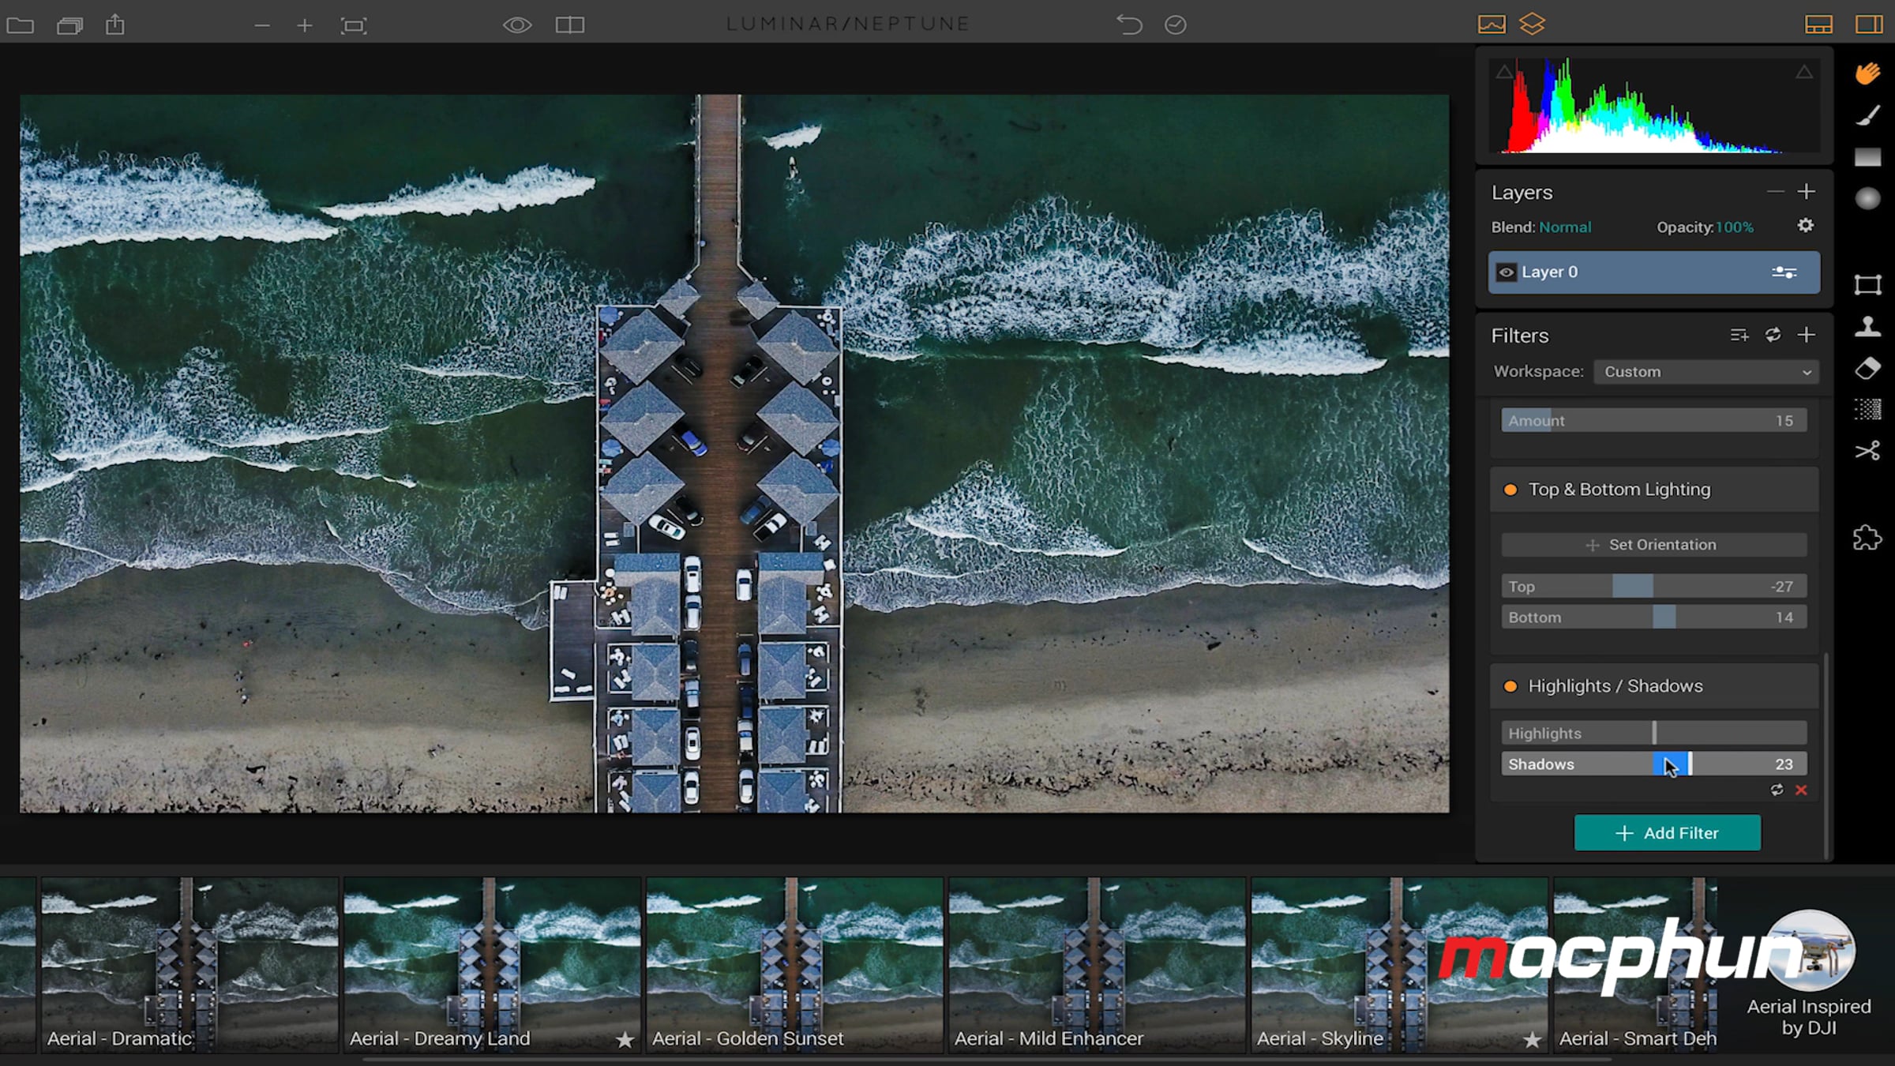Select the Radial Mask circle tool
The height and width of the screenshot is (1066, 1895).
click(1867, 198)
